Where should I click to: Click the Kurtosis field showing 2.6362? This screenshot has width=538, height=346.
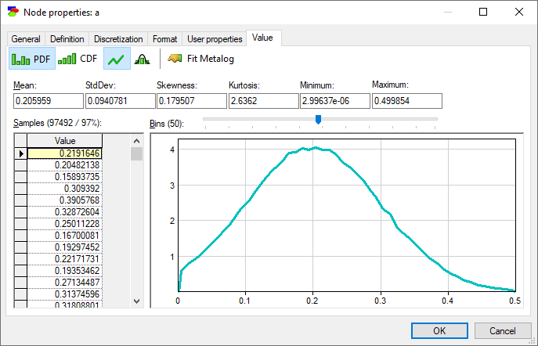263,101
